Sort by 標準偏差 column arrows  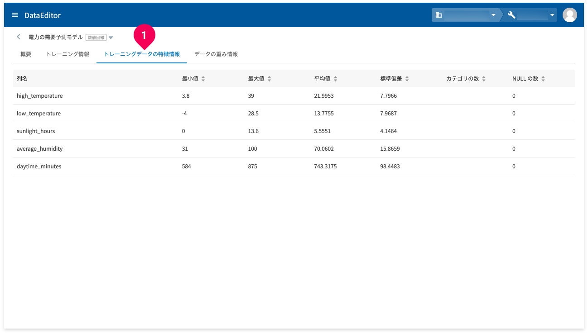click(x=407, y=79)
